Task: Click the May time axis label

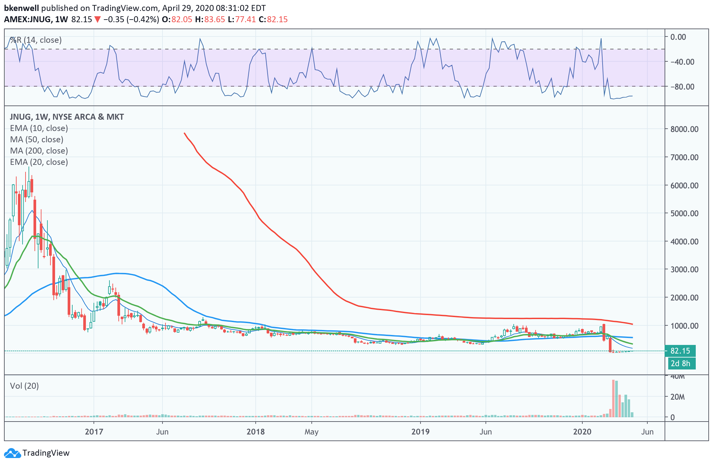Action: point(311,432)
